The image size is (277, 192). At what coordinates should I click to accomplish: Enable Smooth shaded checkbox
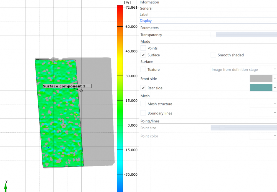click(213, 55)
